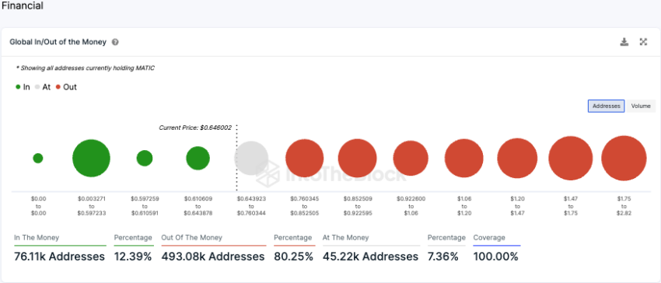Download the chart using the download icon
This screenshot has height=283, width=661.
point(624,42)
